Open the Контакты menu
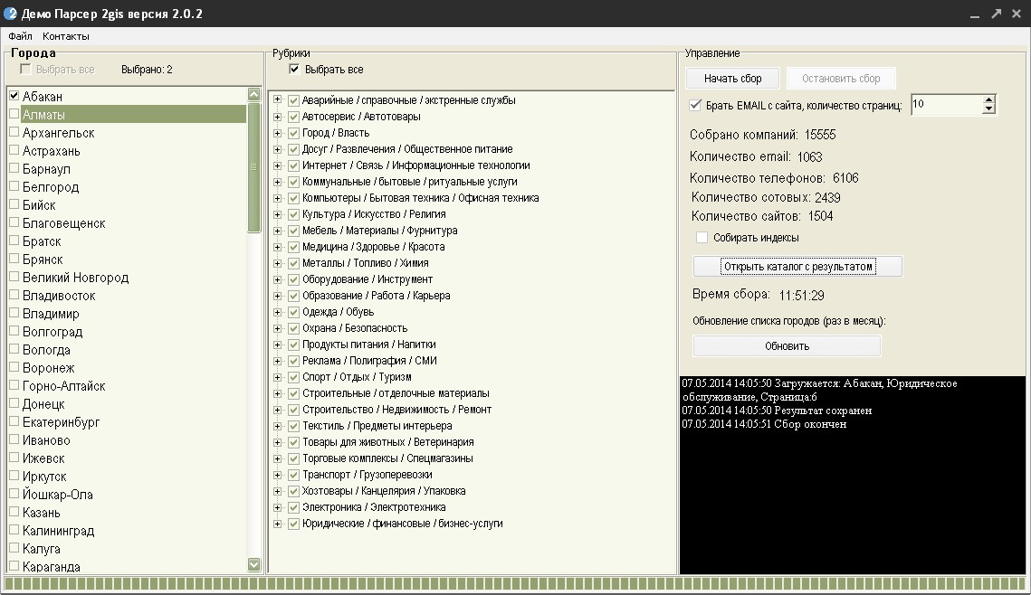1031x595 pixels. [65, 36]
